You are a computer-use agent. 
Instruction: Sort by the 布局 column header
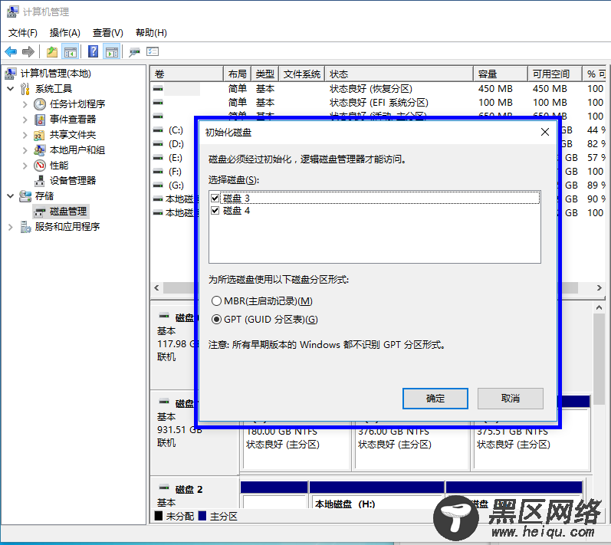click(238, 74)
